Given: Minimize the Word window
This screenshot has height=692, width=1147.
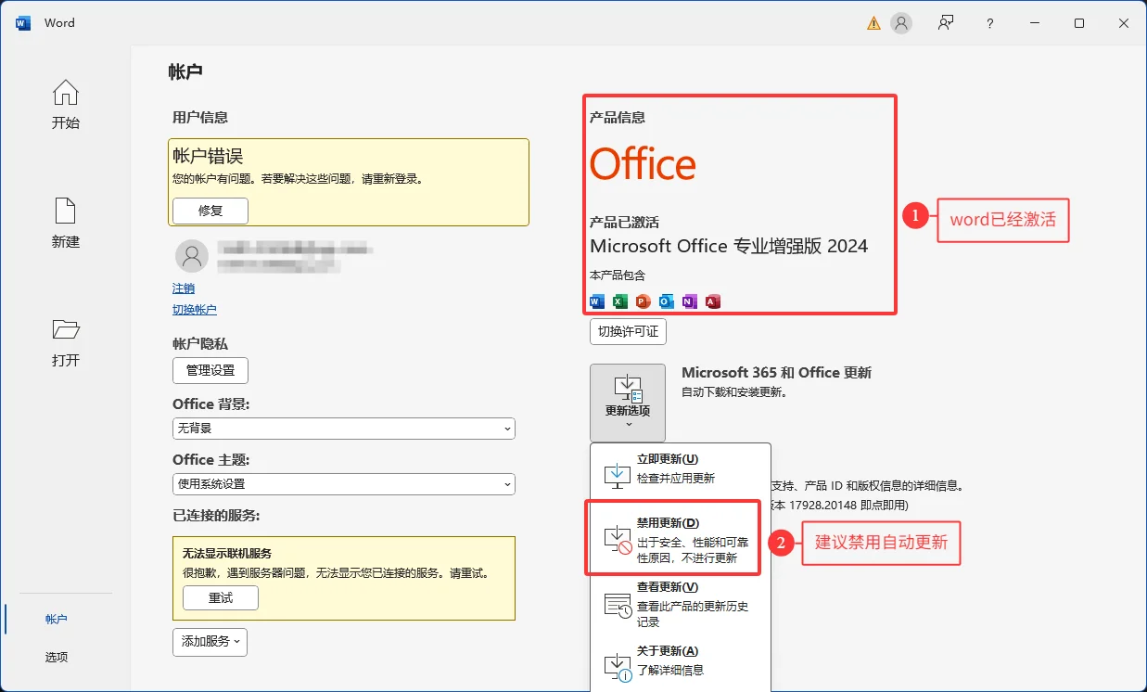Looking at the screenshot, I should [1035, 23].
